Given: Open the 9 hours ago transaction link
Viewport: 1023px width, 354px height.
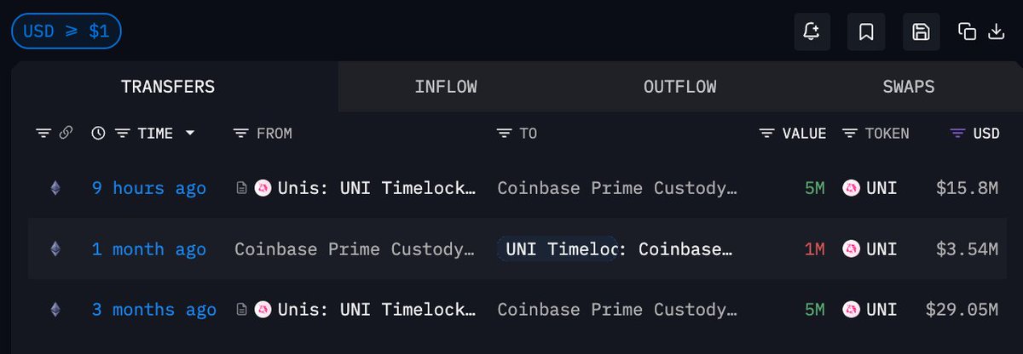Looking at the screenshot, I should (149, 188).
